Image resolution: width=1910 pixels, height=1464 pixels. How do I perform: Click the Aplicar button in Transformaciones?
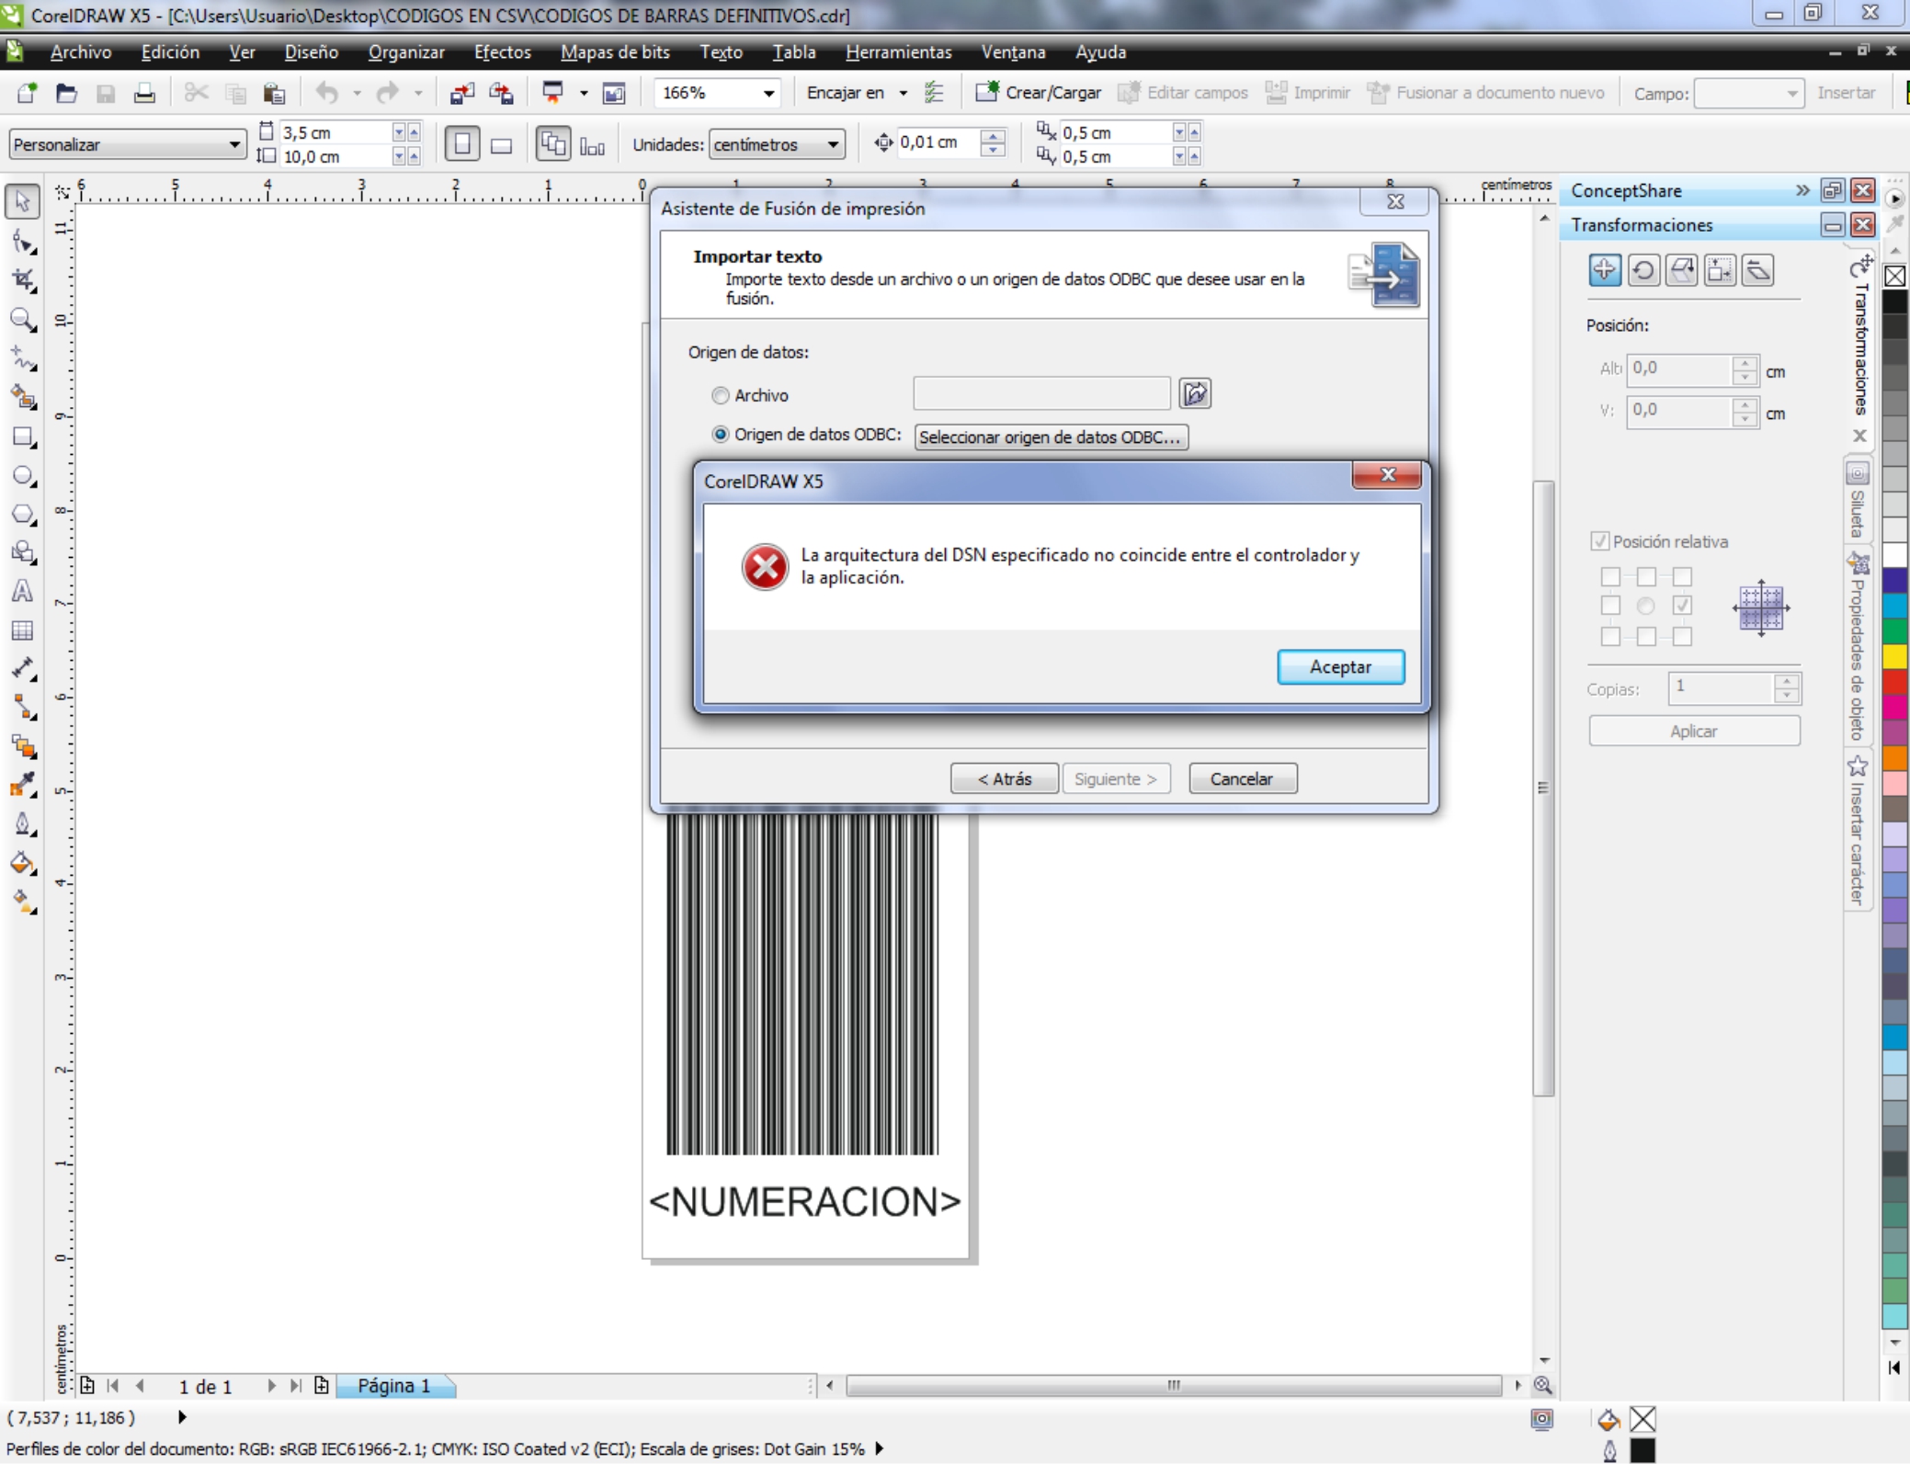click(x=1693, y=732)
